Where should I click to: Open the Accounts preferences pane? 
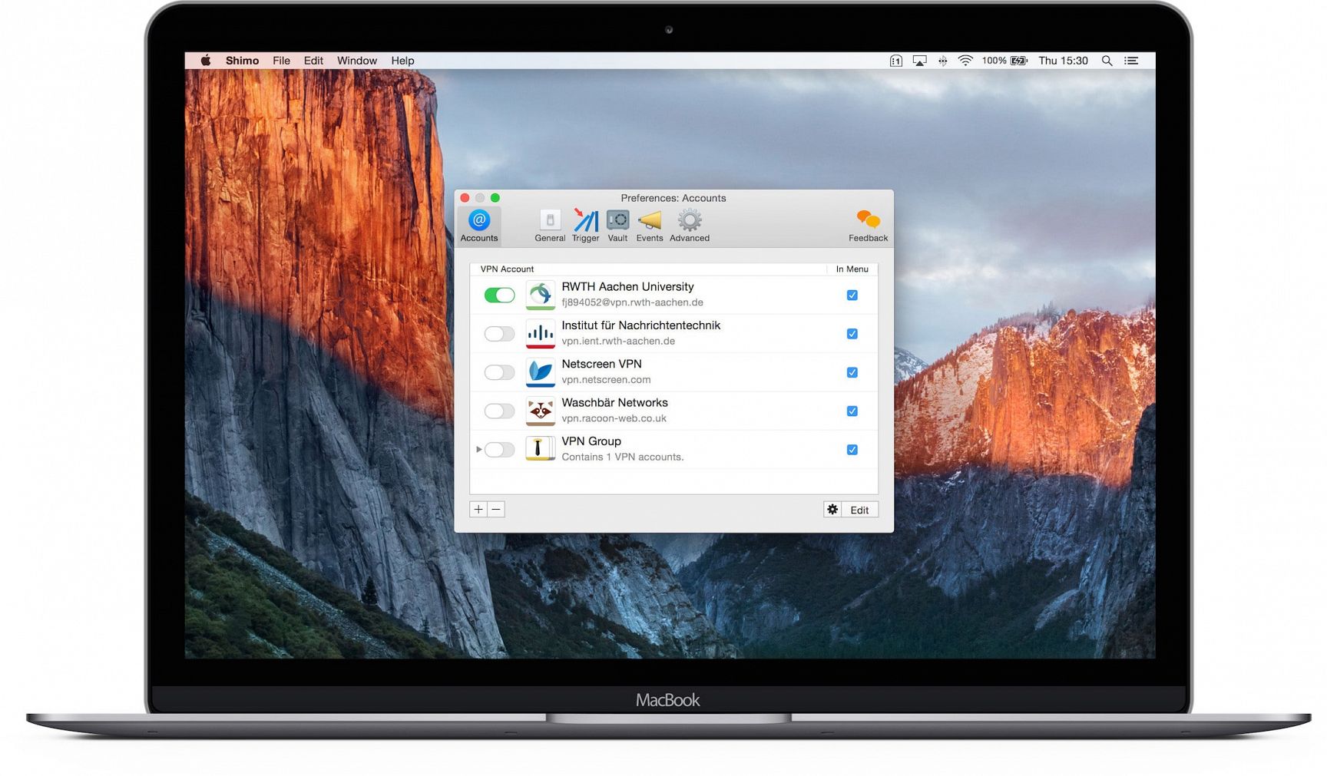pos(479,226)
